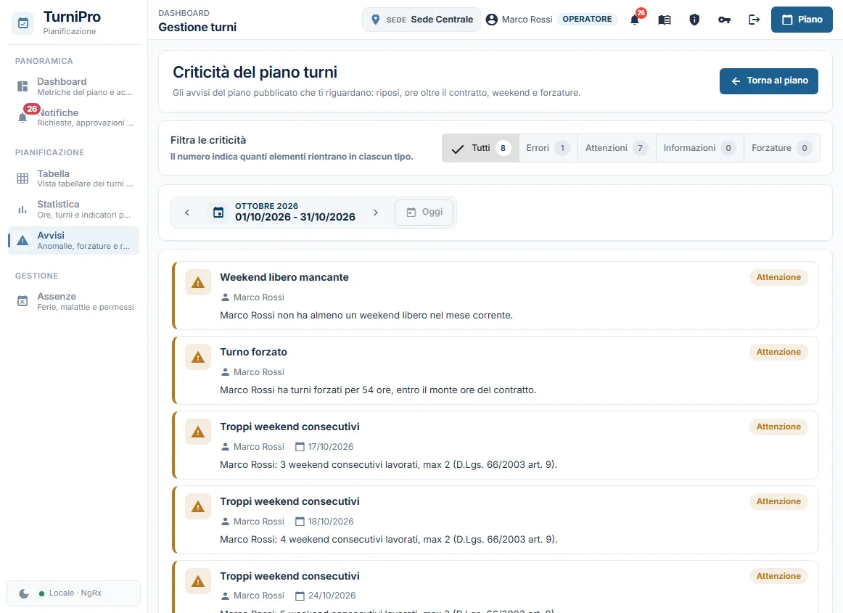The width and height of the screenshot is (843, 613).
Task: Click the Locale · NgRx status button
Action: point(74,593)
